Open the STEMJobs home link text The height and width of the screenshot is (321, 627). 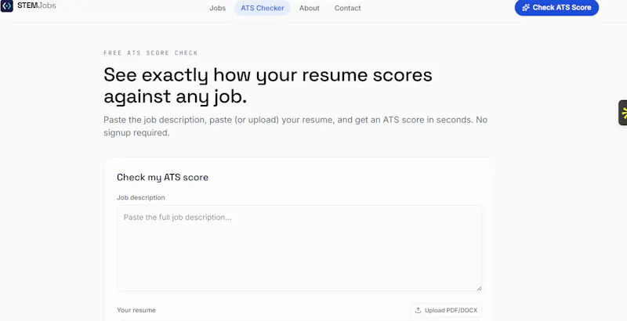pos(36,5)
